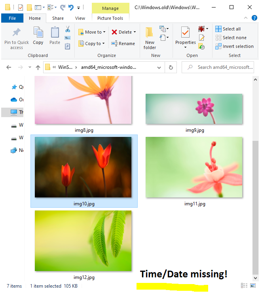Select the img12.jpg leaf thumbnail
The image size is (260, 292).
(83, 241)
